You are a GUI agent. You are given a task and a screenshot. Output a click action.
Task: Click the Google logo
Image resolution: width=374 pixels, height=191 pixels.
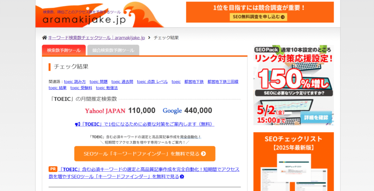[172, 111]
